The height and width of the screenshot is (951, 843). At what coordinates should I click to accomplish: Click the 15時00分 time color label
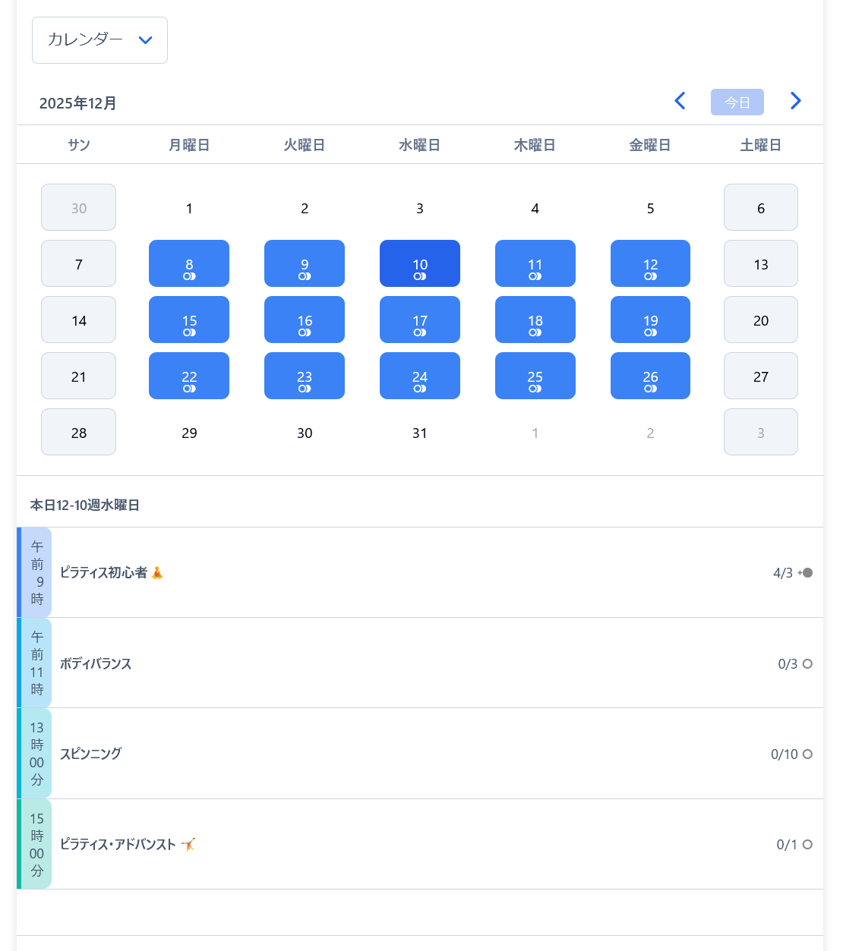36,844
